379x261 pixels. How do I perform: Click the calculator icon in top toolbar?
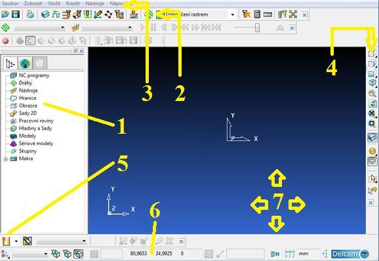pyautogui.click(x=257, y=14)
